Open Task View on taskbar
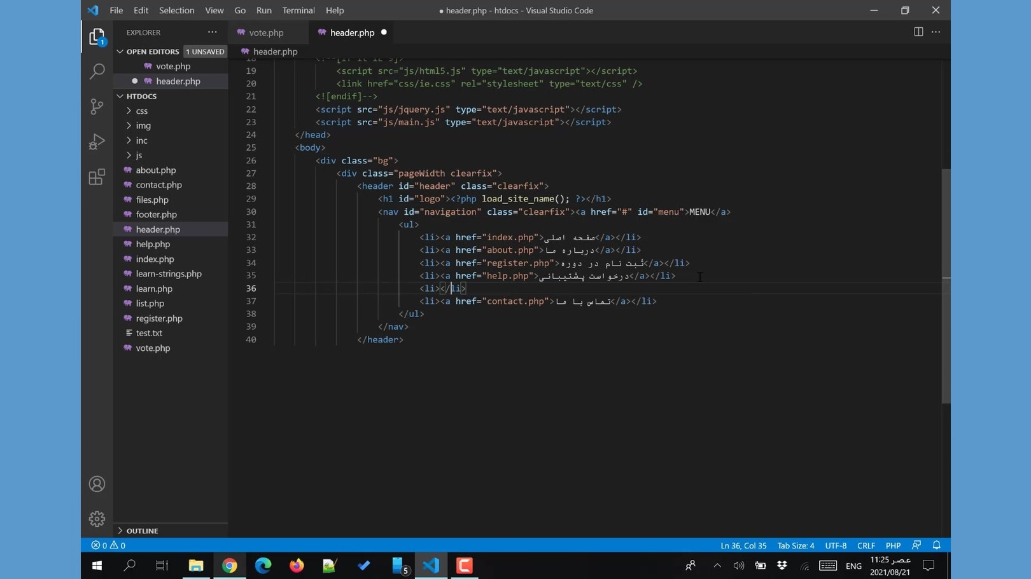1031x579 pixels. (162, 566)
